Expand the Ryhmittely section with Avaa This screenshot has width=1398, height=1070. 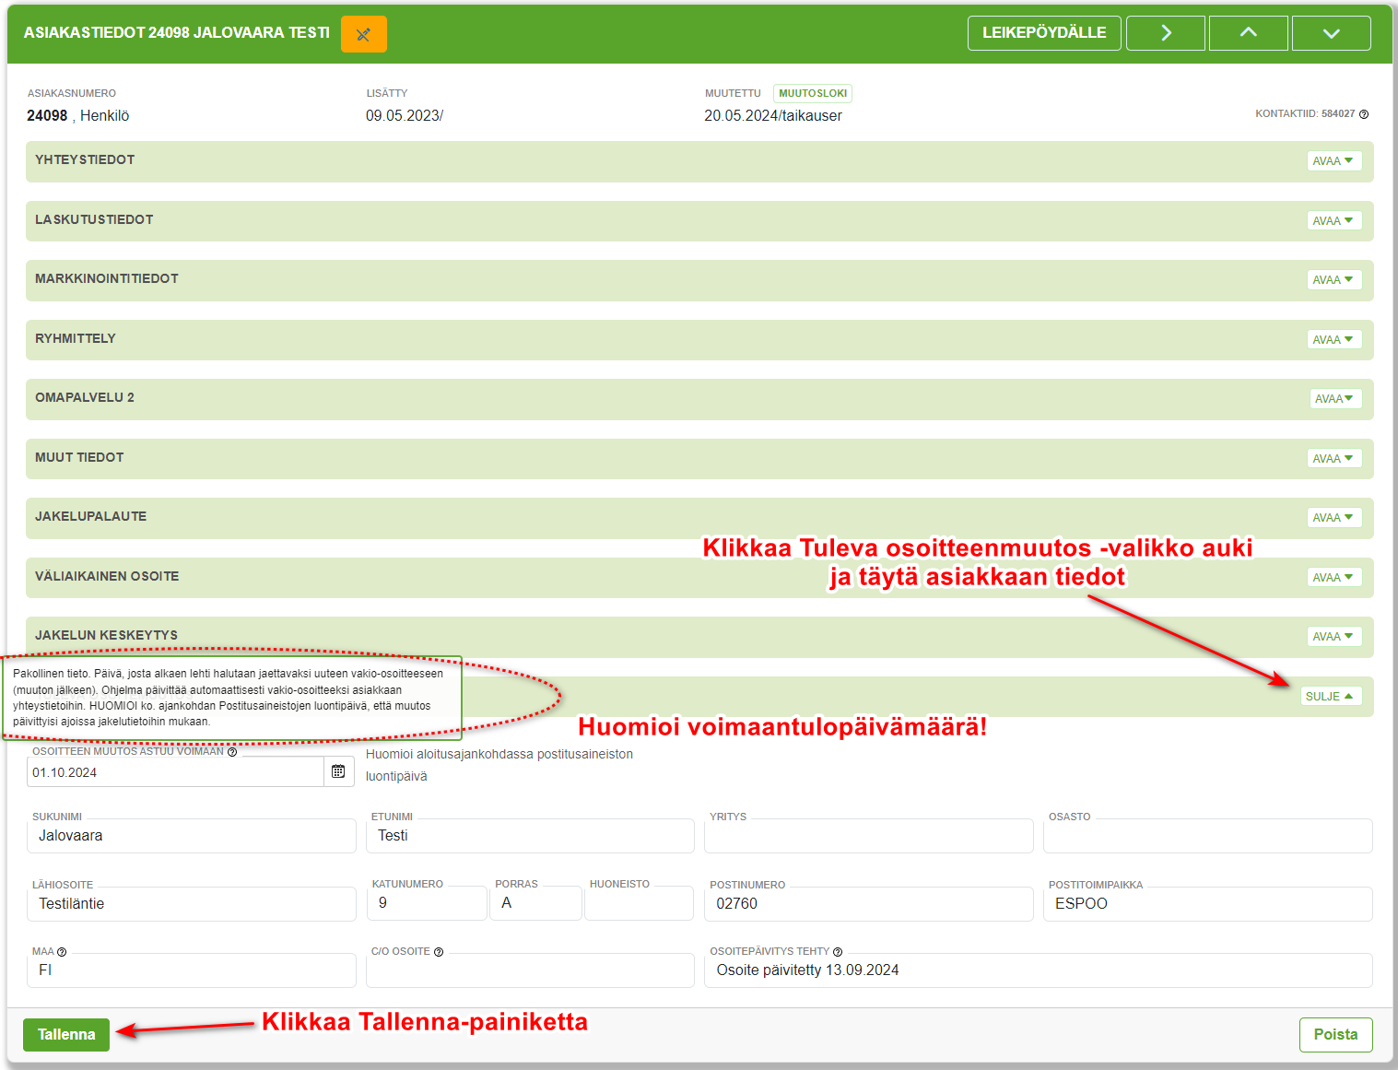coord(1333,340)
